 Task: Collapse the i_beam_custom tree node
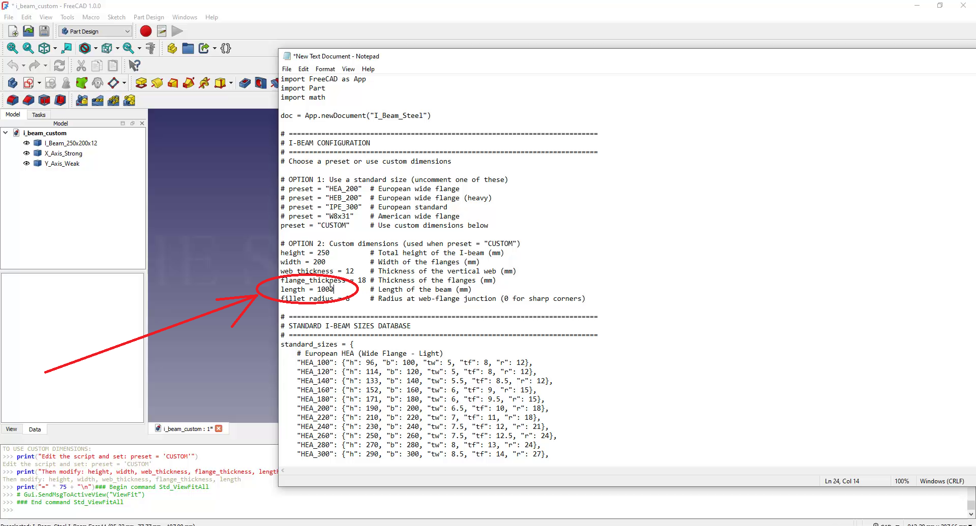tap(6, 133)
